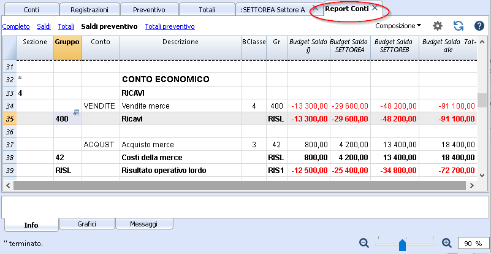The width and height of the screenshot is (491, 254).
Task: Select the Report Conti tab
Action: [347, 9]
